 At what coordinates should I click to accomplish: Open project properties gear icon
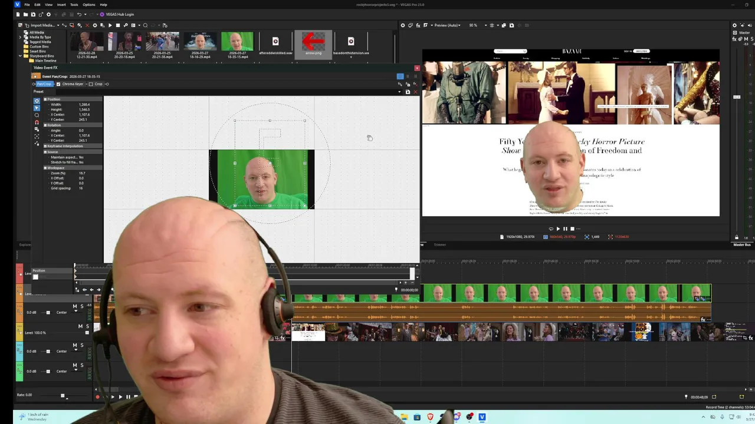click(x=48, y=14)
